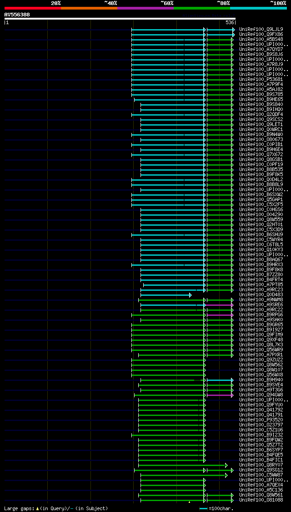Open hit UniRef100_Q0D4L2
The width and height of the screenshot is (291, 512).
[x=261, y=180]
